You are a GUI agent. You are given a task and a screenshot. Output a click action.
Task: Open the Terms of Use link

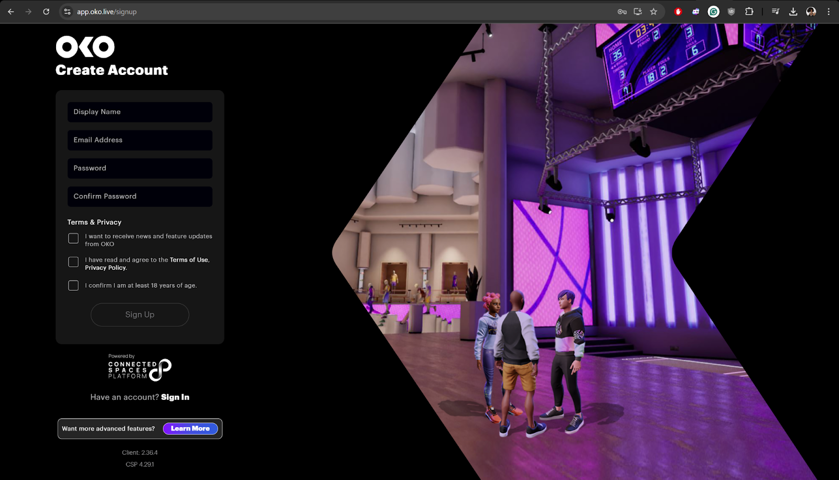click(x=189, y=260)
